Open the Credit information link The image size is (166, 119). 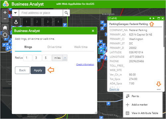pos(85,64)
